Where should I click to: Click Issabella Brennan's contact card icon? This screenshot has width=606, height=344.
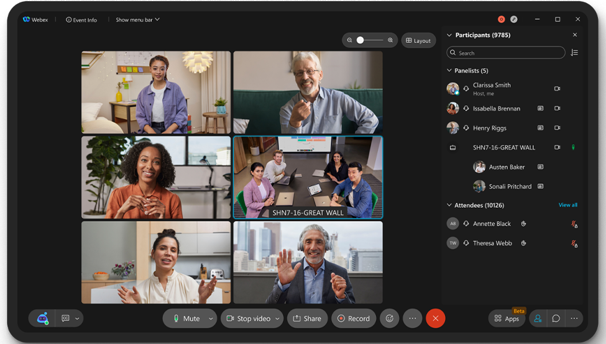point(540,108)
